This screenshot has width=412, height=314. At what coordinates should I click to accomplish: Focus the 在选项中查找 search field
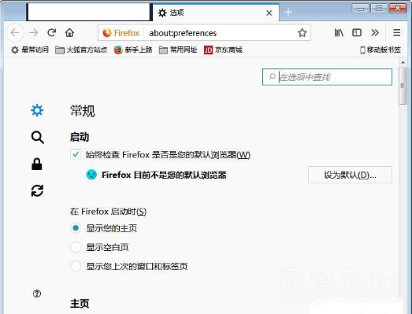coord(327,77)
